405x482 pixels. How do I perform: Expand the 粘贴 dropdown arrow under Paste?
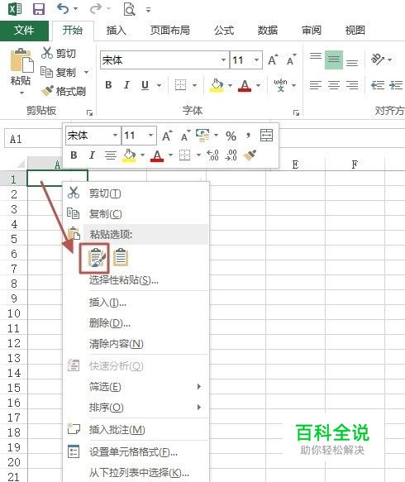pyautogui.click(x=21, y=93)
